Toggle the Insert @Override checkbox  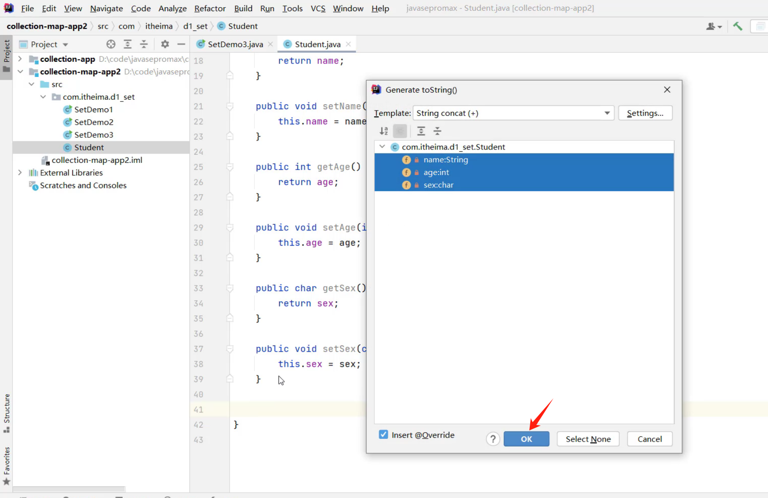[383, 434]
